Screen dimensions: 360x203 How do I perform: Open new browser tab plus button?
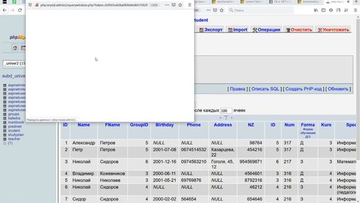click(x=356, y=2)
